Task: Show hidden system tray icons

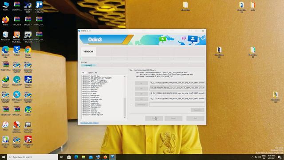Action: click(x=252, y=157)
